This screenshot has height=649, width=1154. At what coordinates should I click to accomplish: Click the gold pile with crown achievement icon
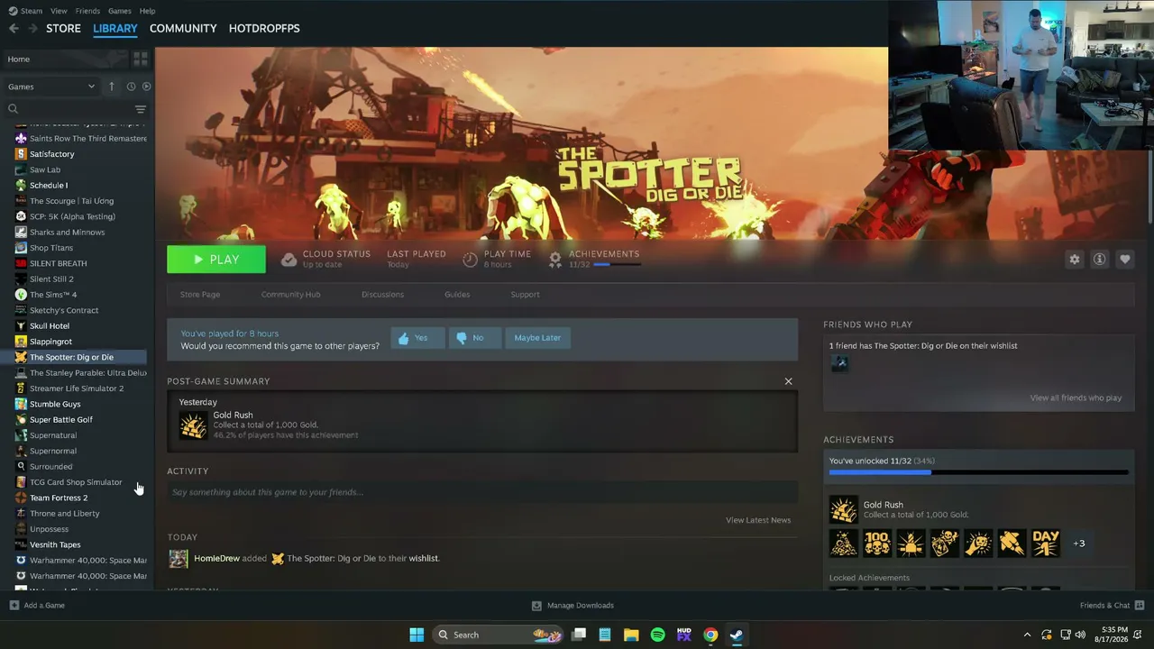click(x=844, y=543)
